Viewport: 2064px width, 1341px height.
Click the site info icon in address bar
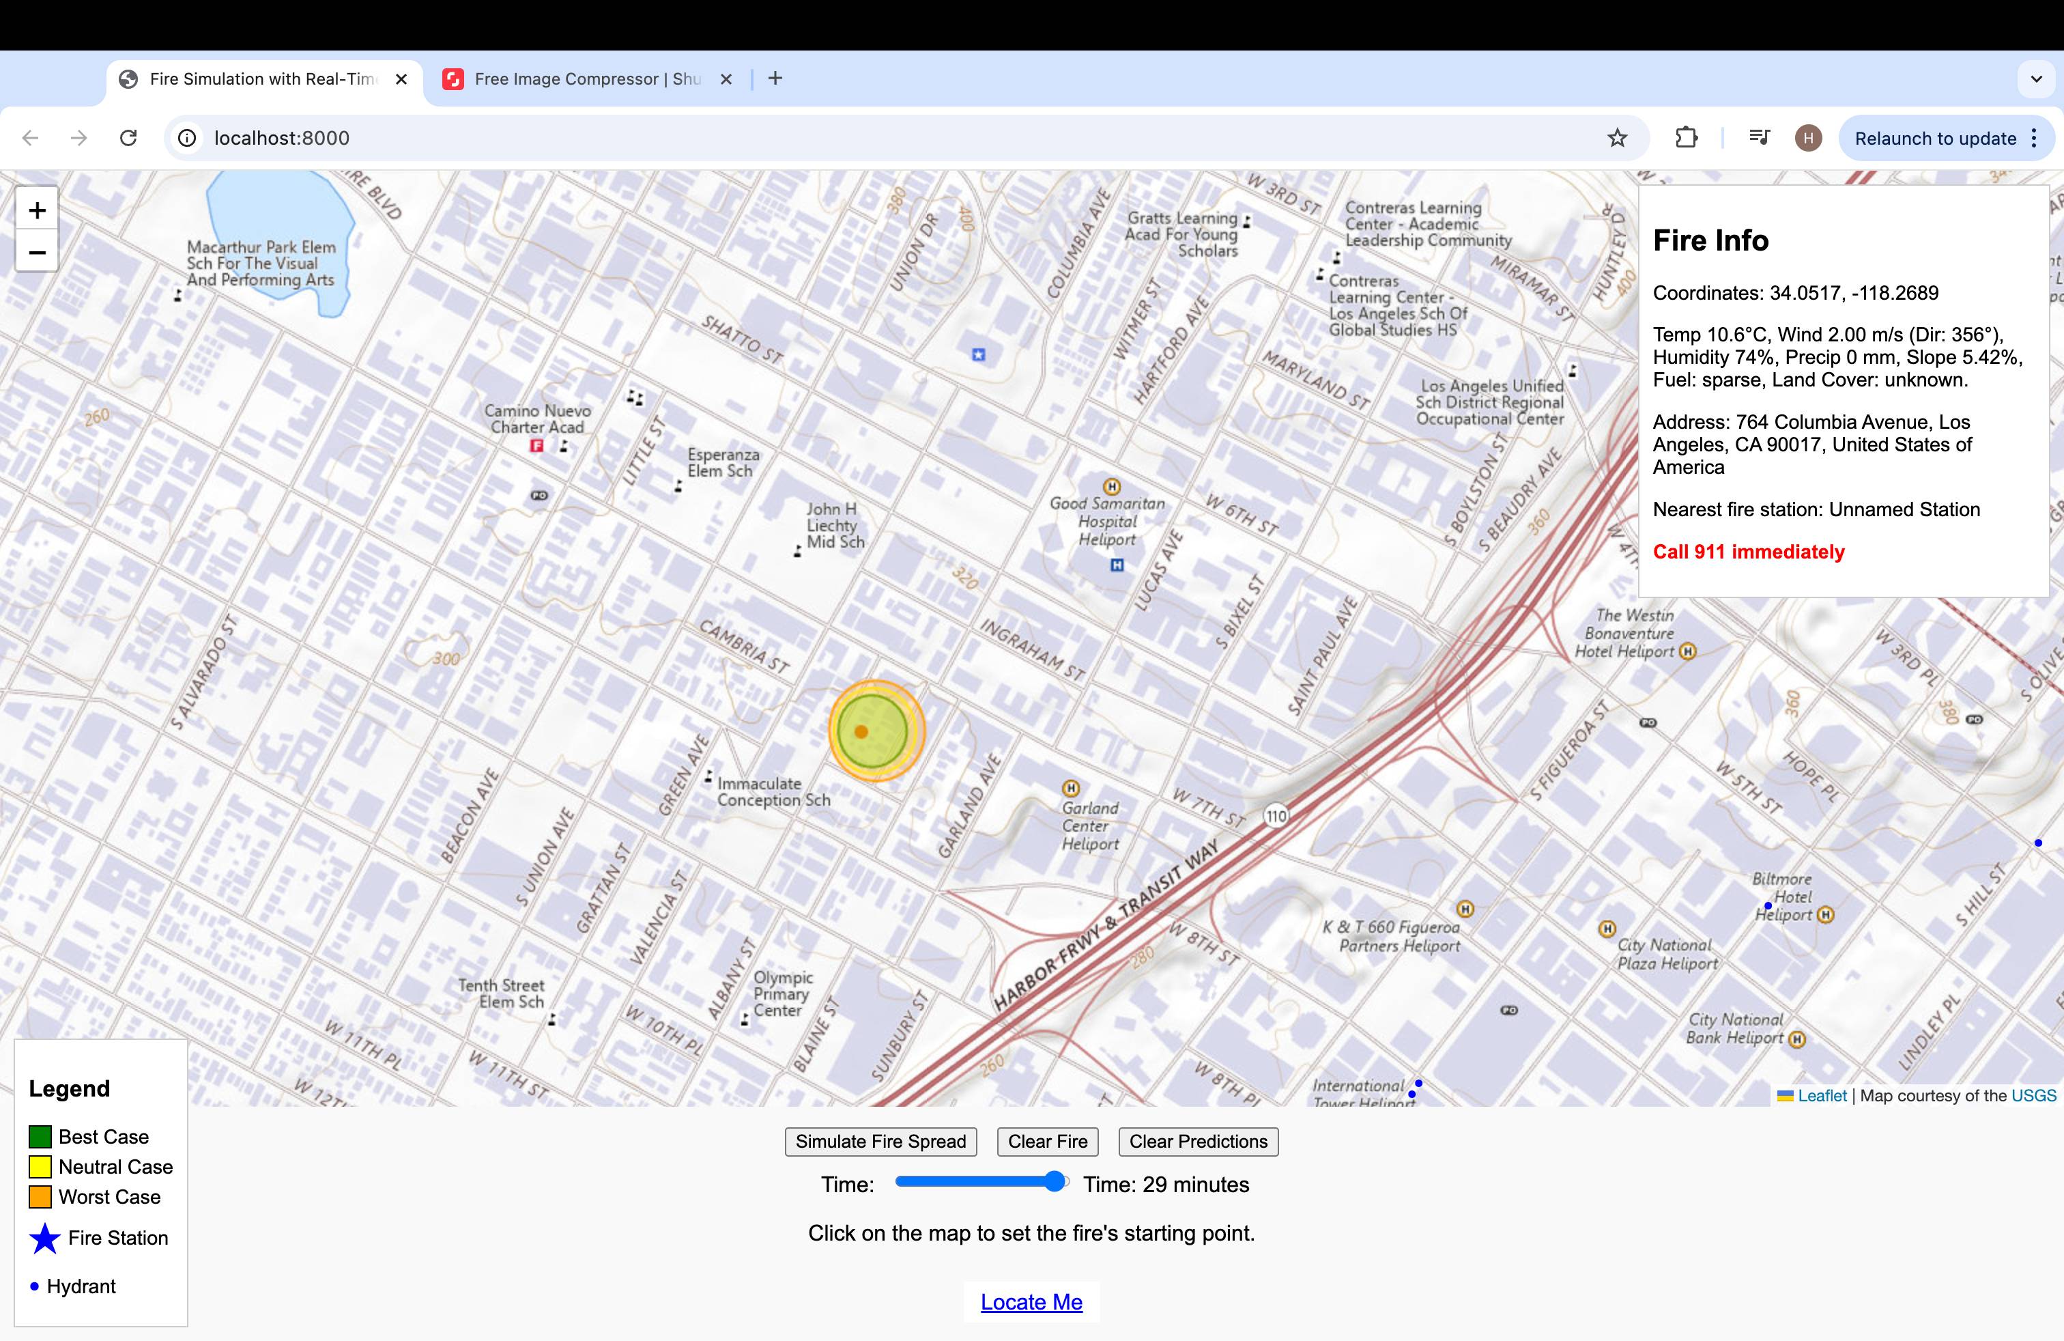187,138
